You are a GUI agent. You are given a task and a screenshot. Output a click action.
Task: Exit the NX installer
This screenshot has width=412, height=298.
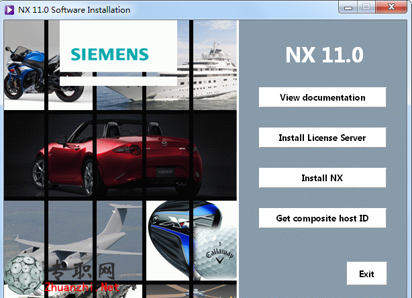[366, 274]
